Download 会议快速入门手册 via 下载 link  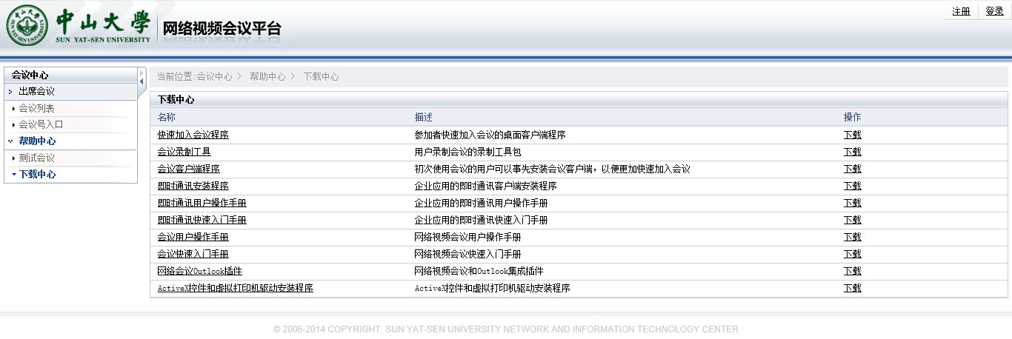click(853, 255)
